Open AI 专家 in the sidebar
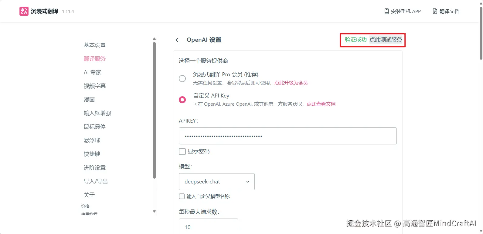Image resolution: width=483 pixels, height=234 pixels. coord(93,72)
